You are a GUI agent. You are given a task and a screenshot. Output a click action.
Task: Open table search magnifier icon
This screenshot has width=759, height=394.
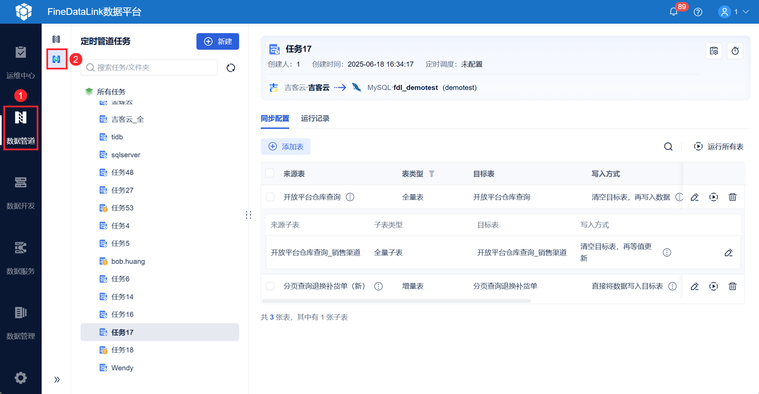click(x=668, y=146)
